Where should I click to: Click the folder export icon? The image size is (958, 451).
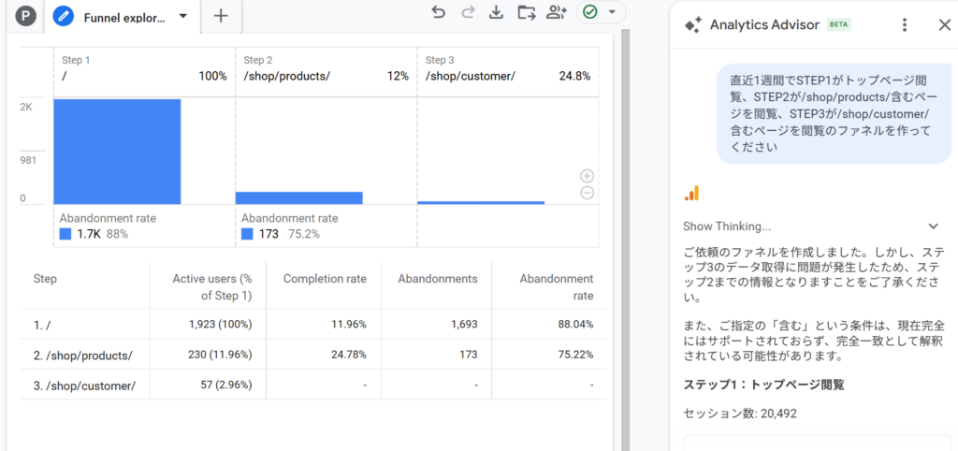pyautogui.click(x=527, y=13)
